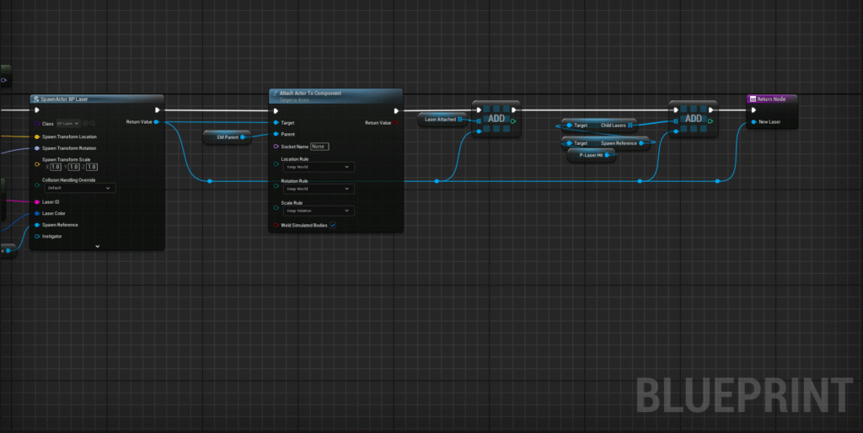863x433 pixels.
Task: Click the Scale Rule pin
Action: pos(276,207)
